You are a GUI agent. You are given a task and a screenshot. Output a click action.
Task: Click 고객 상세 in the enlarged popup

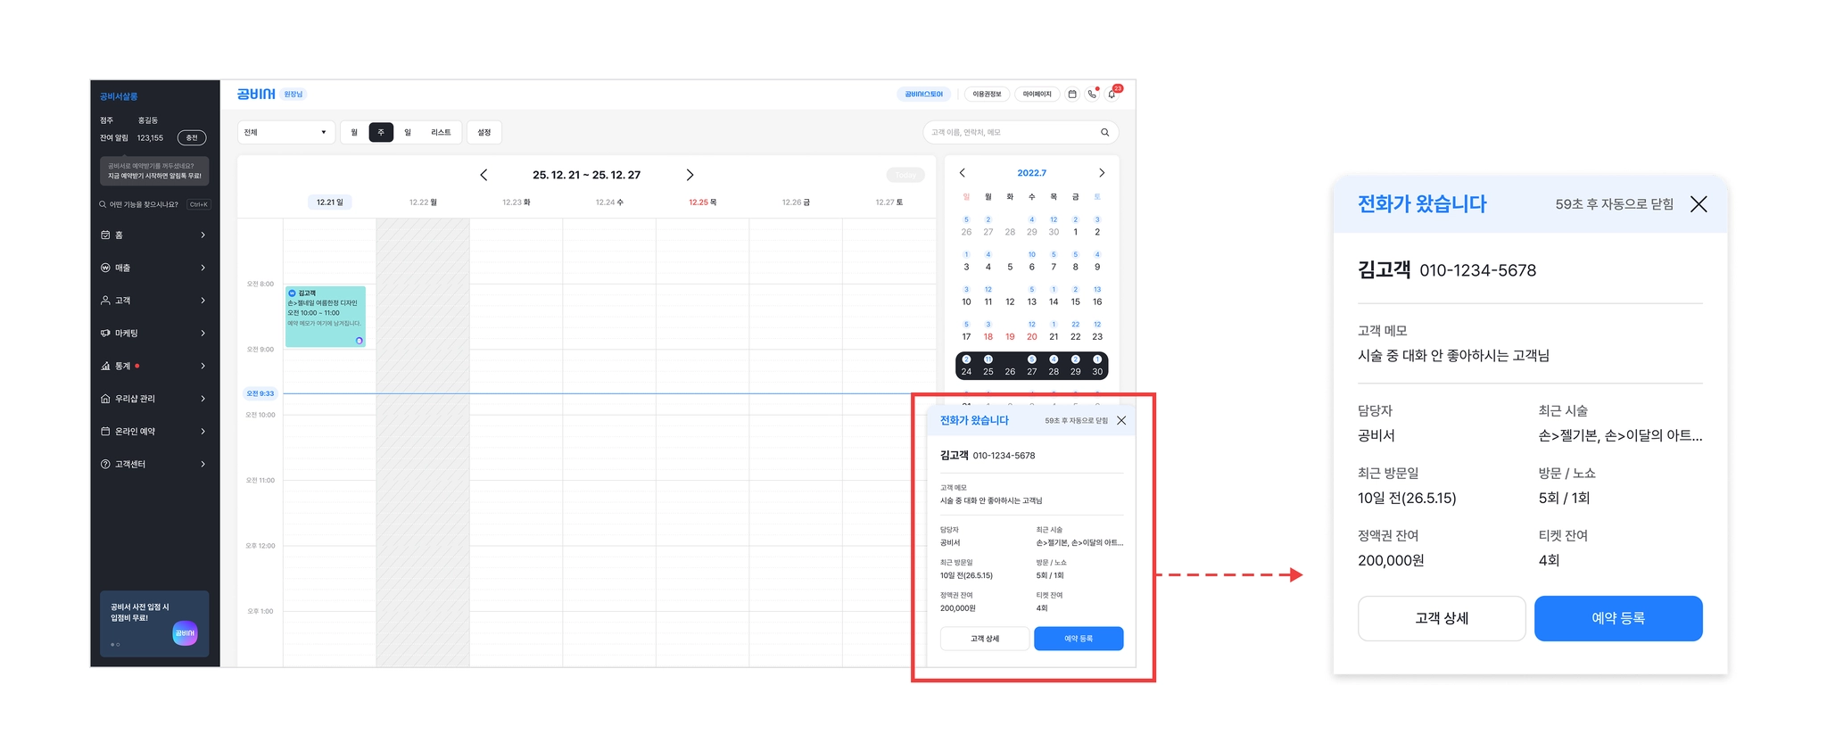pyautogui.click(x=1442, y=618)
